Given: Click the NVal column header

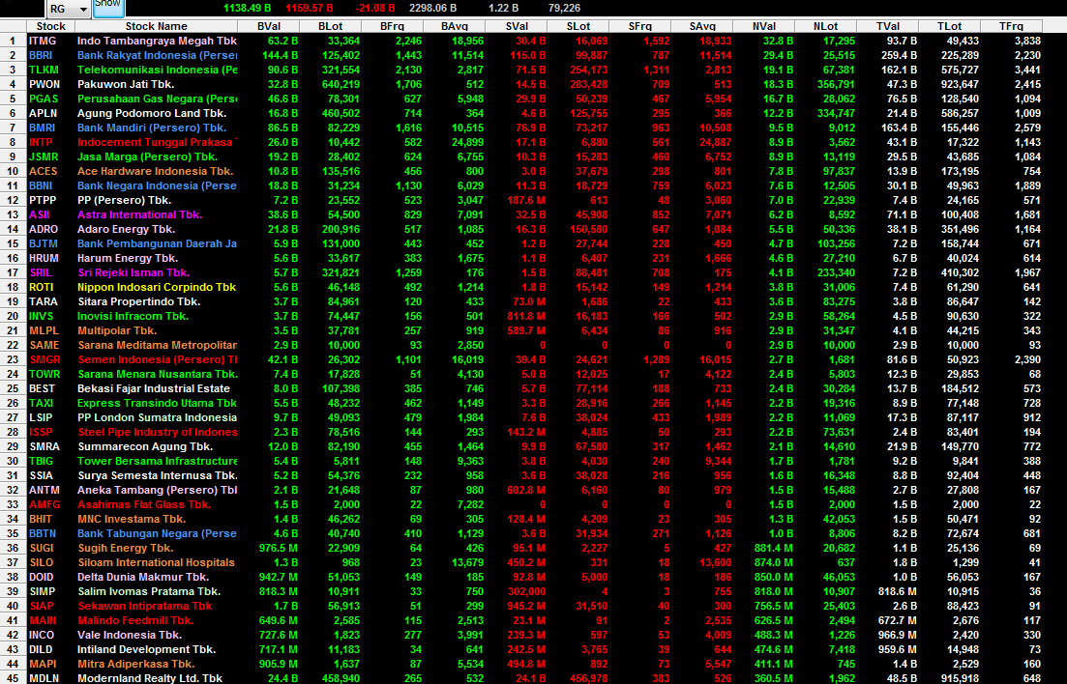Looking at the screenshot, I should tap(763, 26).
